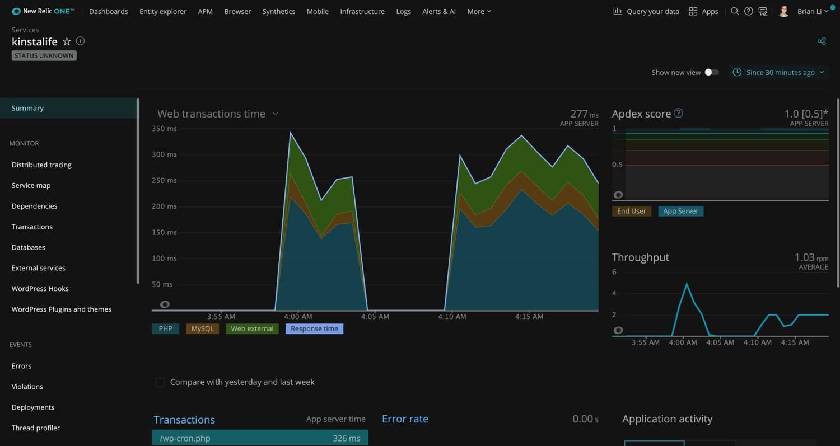The height and width of the screenshot is (446, 840).
Task: Open Distributed tracing
Action: click(41, 165)
